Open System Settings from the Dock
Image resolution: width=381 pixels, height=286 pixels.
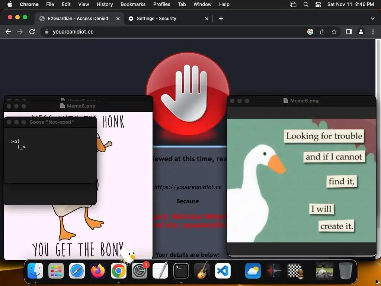(x=140, y=271)
